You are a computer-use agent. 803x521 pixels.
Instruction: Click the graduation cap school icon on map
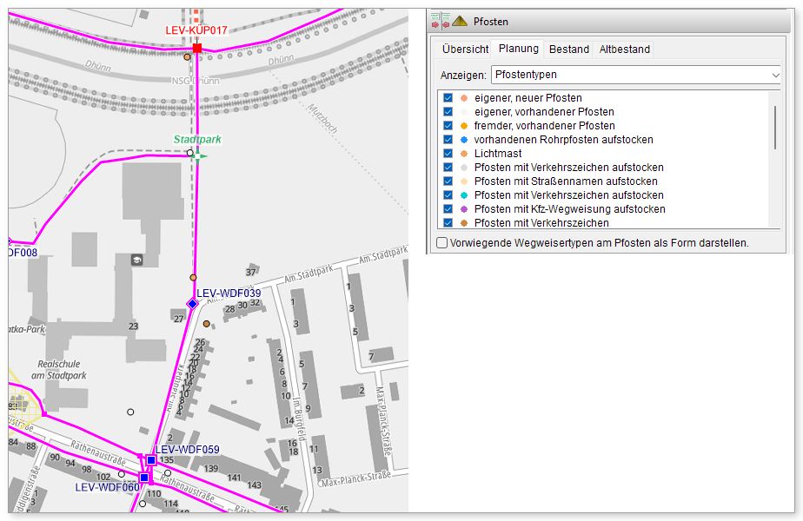pos(137,260)
